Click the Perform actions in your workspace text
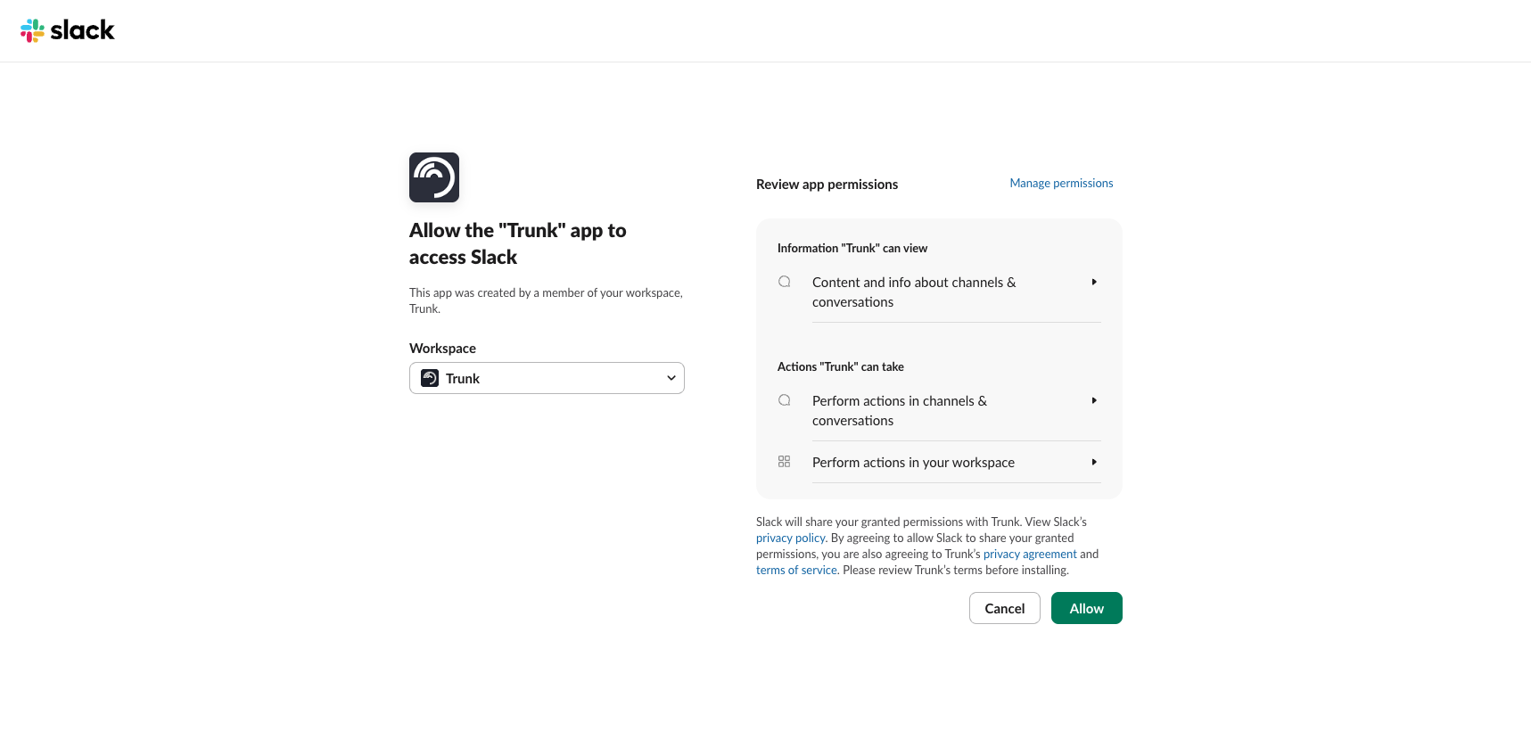 [x=913, y=462]
